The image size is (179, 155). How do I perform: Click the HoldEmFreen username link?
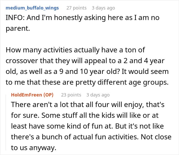[x=27, y=95]
